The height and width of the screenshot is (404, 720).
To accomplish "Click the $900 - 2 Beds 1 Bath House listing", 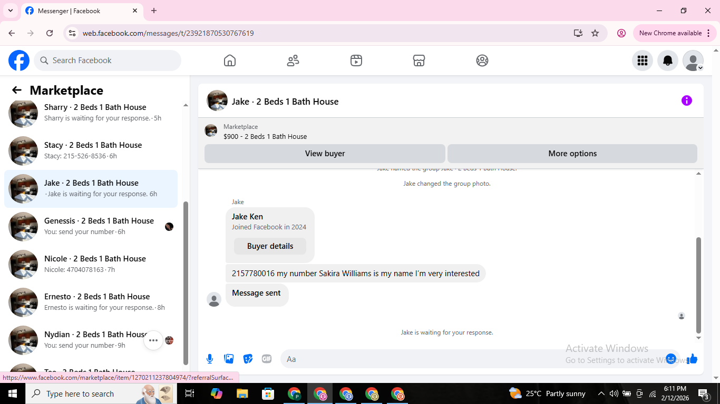I will 265,136.
